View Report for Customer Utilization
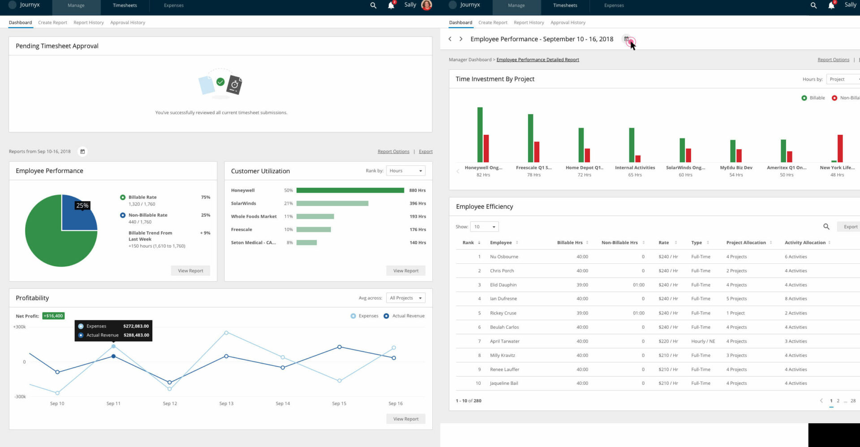This screenshot has width=860, height=447. 405,271
